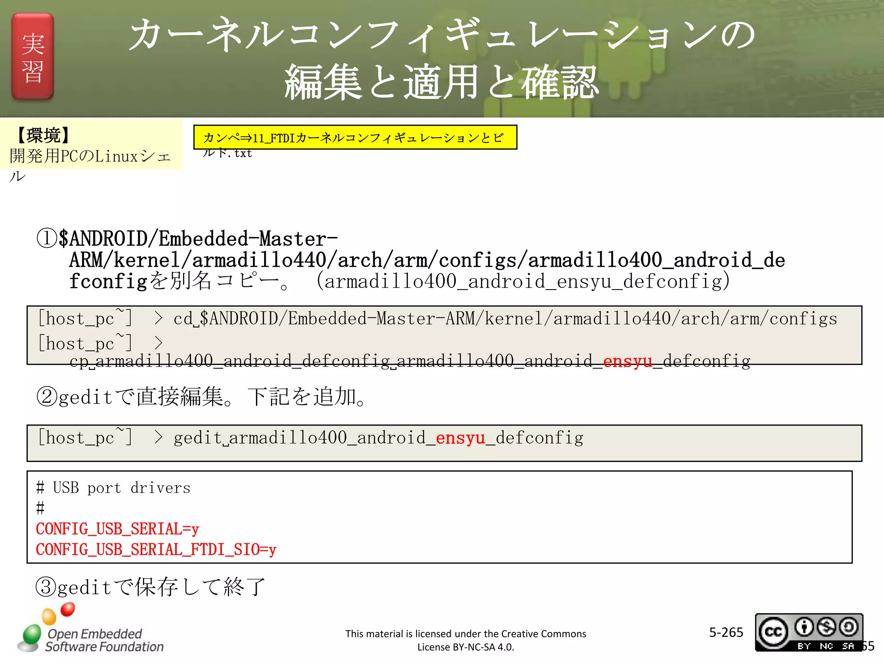Click the '# USB port drivers' comment line

click(113, 488)
